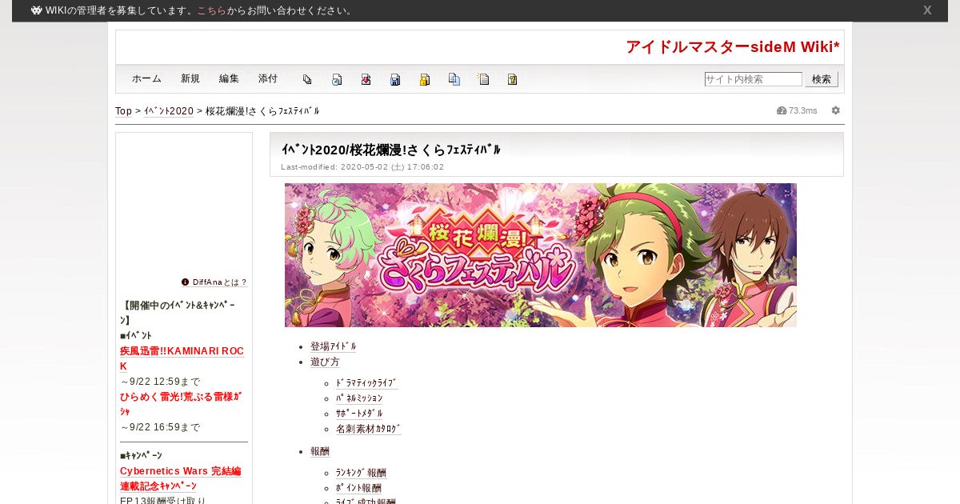Click the page rename clock icon
The width and height of the screenshot is (960, 504).
(337, 79)
